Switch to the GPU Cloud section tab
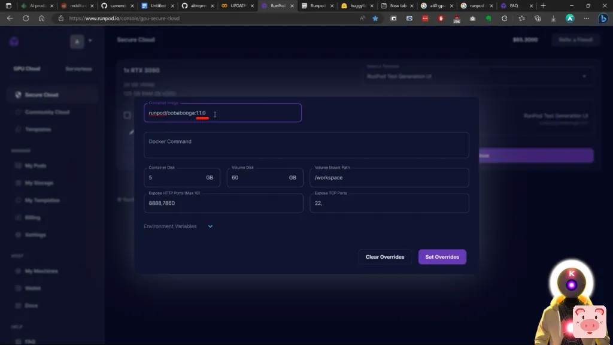The height and width of the screenshot is (345, 613). click(x=26, y=69)
